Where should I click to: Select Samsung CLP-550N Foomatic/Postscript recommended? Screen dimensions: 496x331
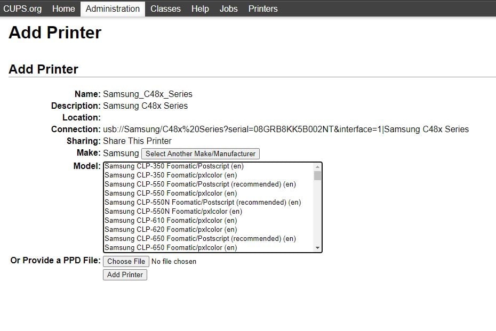[x=203, y=202]
